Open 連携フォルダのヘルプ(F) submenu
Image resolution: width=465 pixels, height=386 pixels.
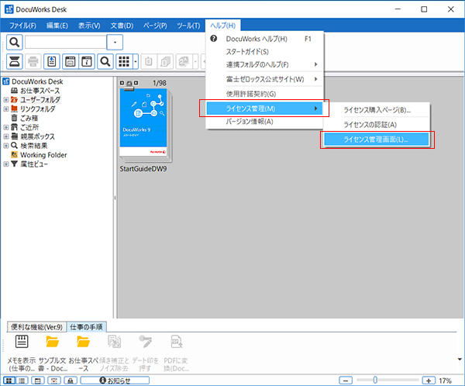pos(264,64)
